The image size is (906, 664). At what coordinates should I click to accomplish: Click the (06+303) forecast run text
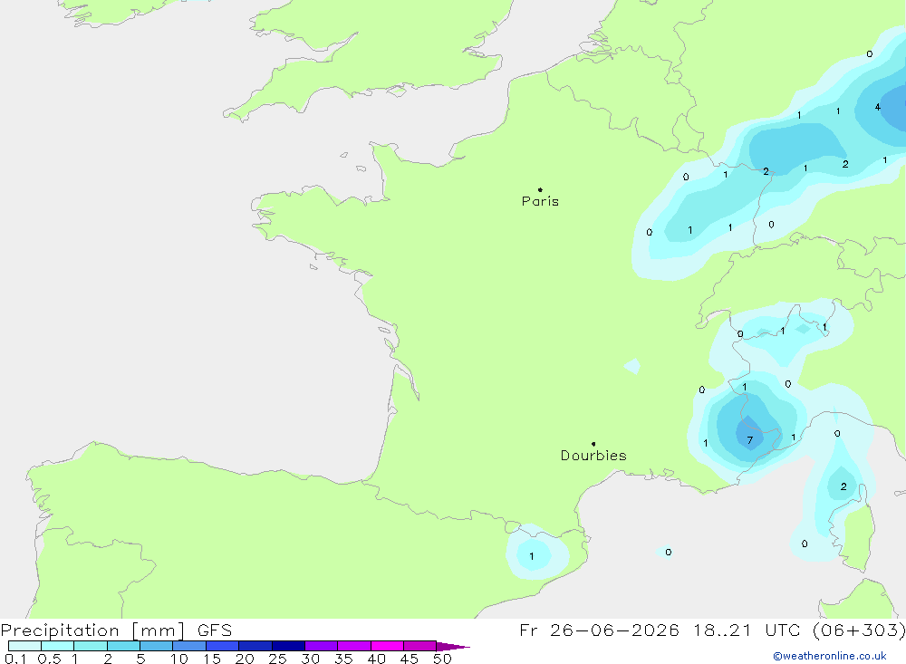(859, 630)
